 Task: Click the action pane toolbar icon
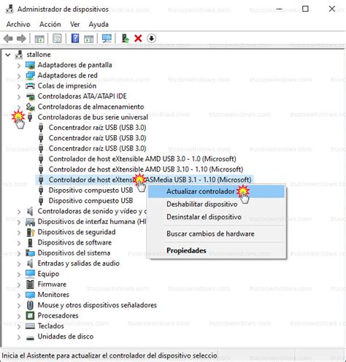pyautogui.click(x=88, y=39)
